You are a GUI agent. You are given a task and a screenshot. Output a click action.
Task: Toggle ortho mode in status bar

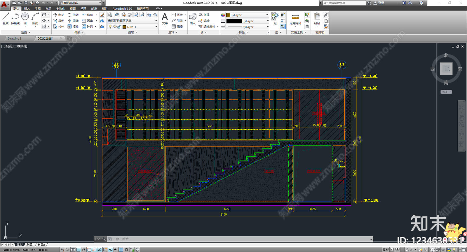point(78,250)
